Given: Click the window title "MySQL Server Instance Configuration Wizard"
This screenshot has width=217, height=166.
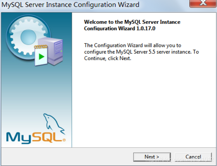Looking at the screenshot, I should pyautogui.click(x=70, y=4).
